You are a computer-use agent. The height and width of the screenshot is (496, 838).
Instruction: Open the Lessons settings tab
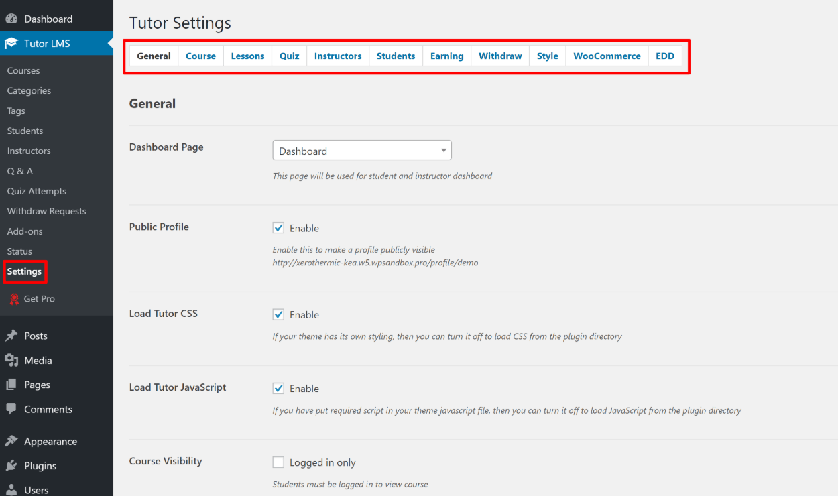[247, 56]
